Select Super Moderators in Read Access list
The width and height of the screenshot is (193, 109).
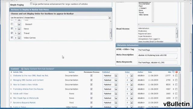(x=145, y=36)
